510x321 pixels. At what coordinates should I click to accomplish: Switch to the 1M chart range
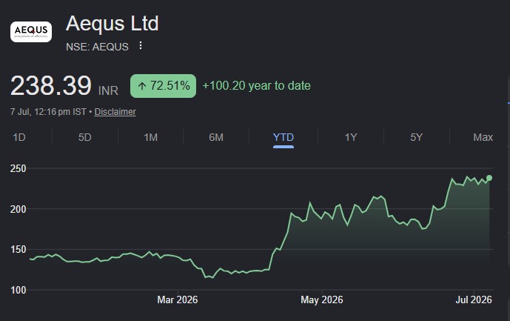click(x=150, y=137)
